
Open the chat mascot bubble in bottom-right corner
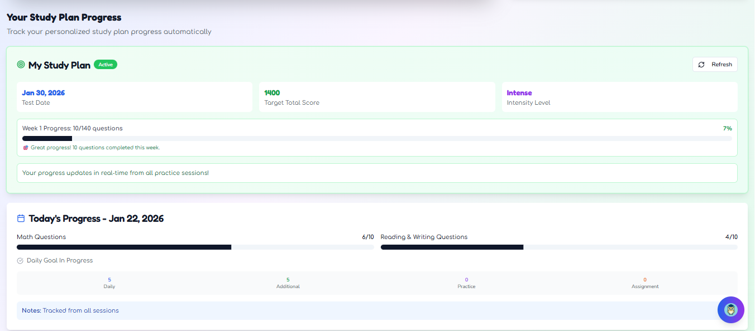730,309
